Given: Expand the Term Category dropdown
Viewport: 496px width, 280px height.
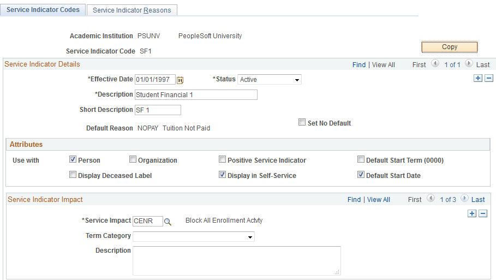Looking at the screenshot, I should 194,237.
